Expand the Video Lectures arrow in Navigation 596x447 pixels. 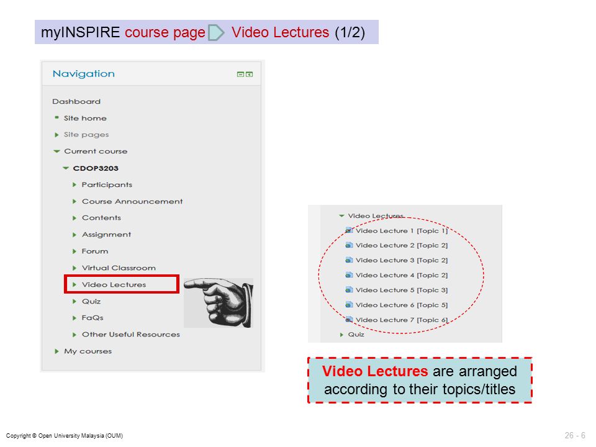tap(74, 285)
